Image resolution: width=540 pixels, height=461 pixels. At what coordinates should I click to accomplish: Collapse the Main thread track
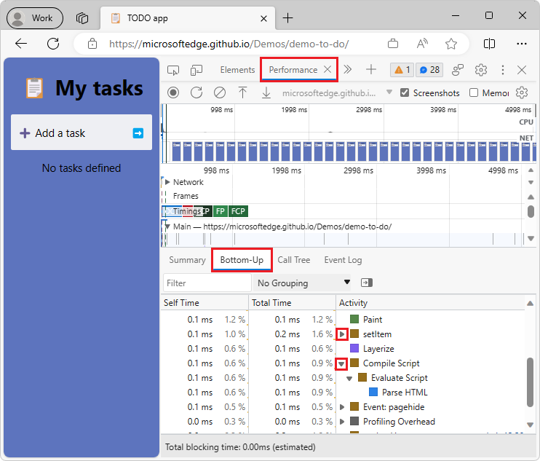click(167, 226)
